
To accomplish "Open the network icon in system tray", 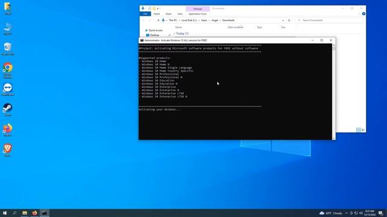I will (356, 213).
